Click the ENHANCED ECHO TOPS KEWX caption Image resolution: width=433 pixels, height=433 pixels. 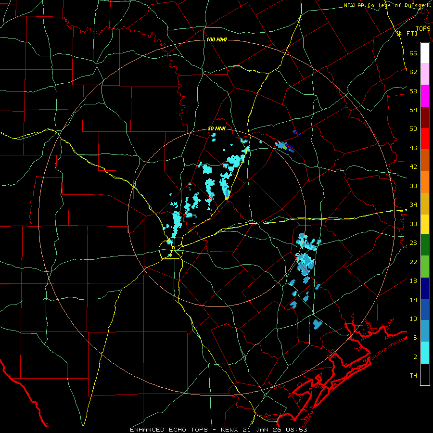[218, 430]
